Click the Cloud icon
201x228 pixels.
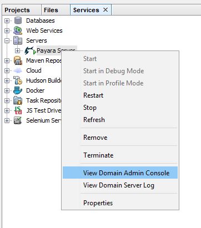[18, 70]
